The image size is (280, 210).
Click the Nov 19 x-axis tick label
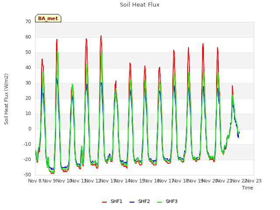(x=195, y=181)
